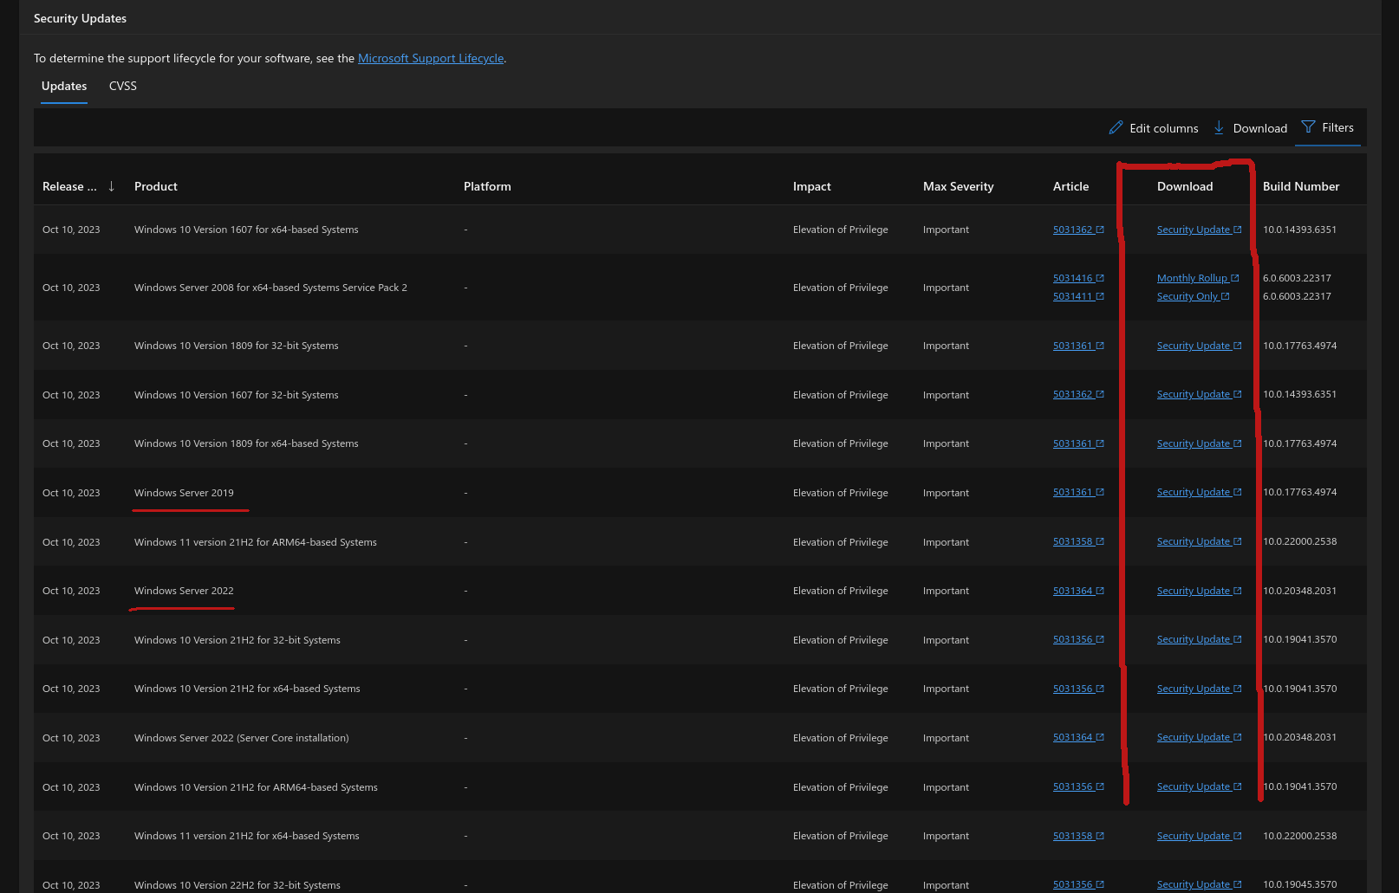The image size is (1399, 893).
Task: Click the Release date column header
Action: tap(69, 186)
